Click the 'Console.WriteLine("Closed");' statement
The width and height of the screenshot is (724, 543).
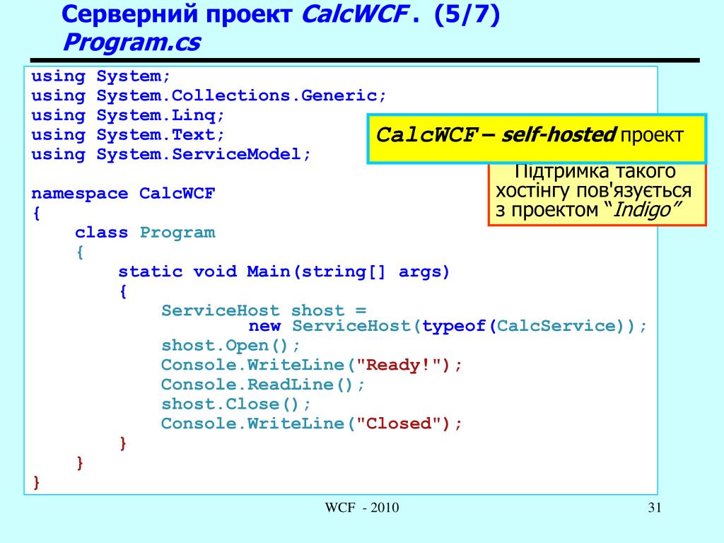(311, 424)
